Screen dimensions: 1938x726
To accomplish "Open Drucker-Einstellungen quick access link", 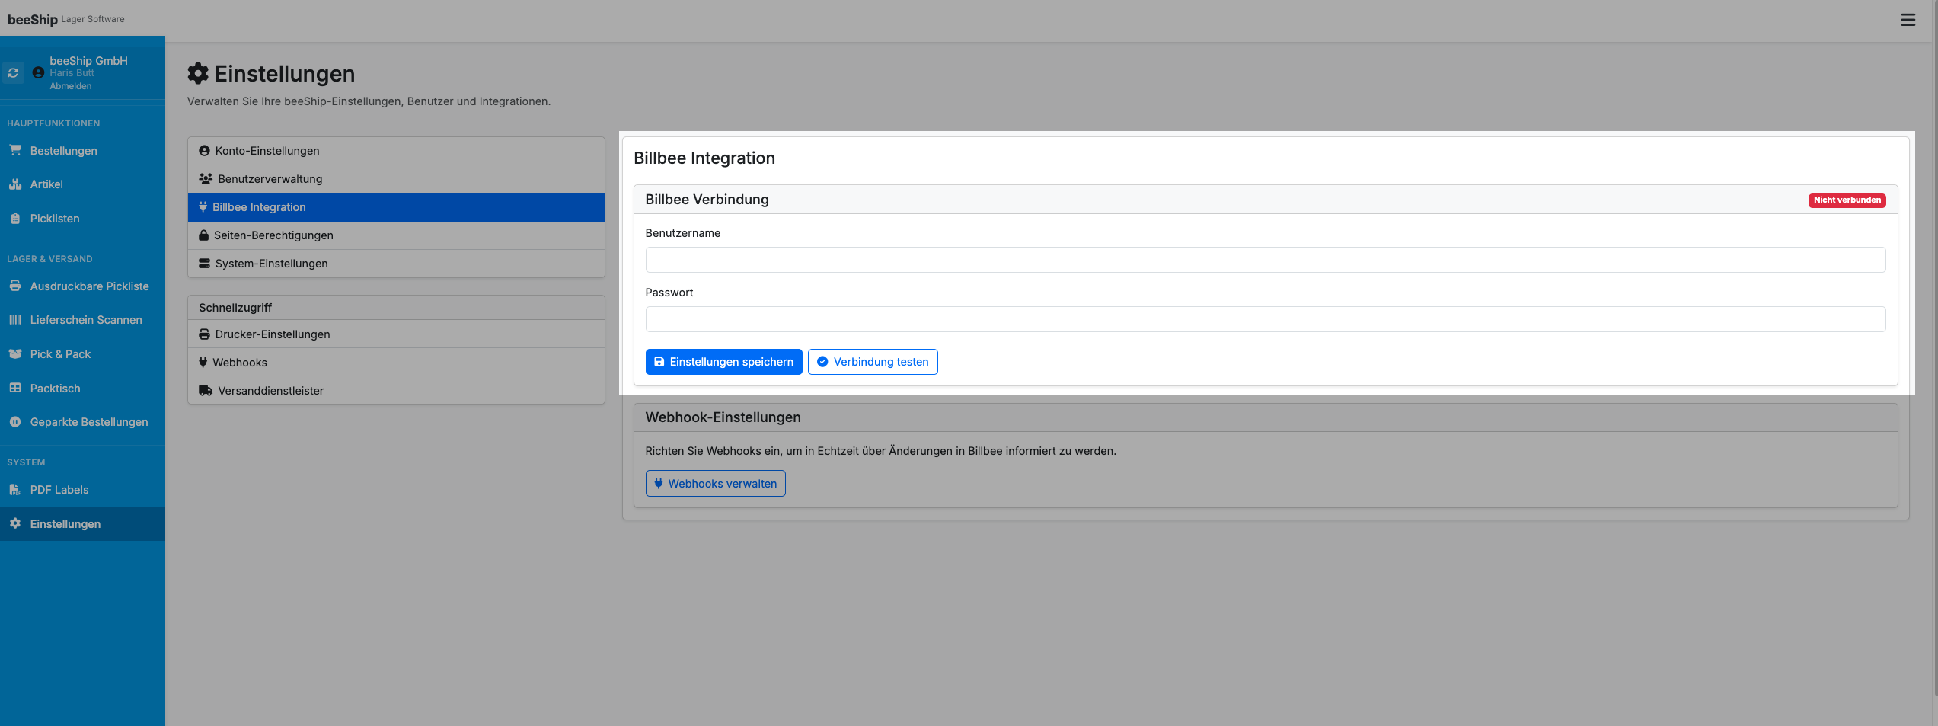I will pos(396,334).
